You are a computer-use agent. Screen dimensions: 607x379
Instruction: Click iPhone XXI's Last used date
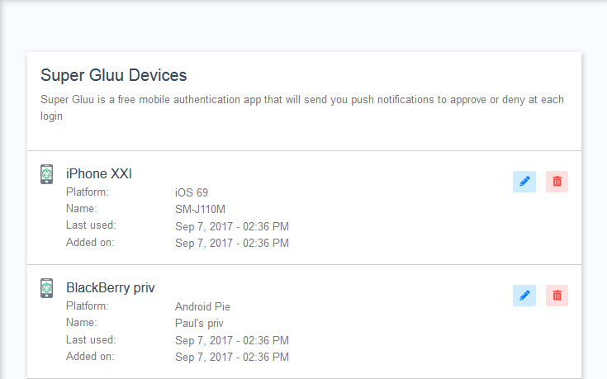[x=231, y=226]
